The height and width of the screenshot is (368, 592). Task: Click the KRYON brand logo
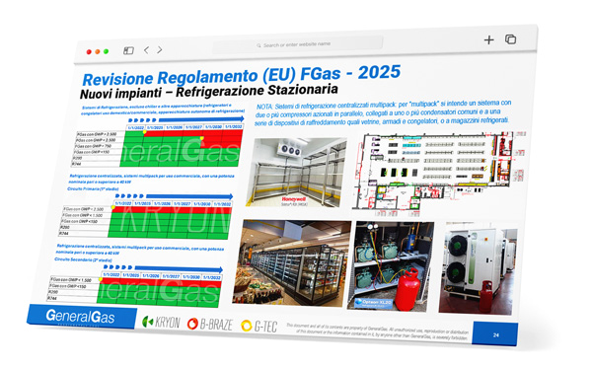coord(161,322)
